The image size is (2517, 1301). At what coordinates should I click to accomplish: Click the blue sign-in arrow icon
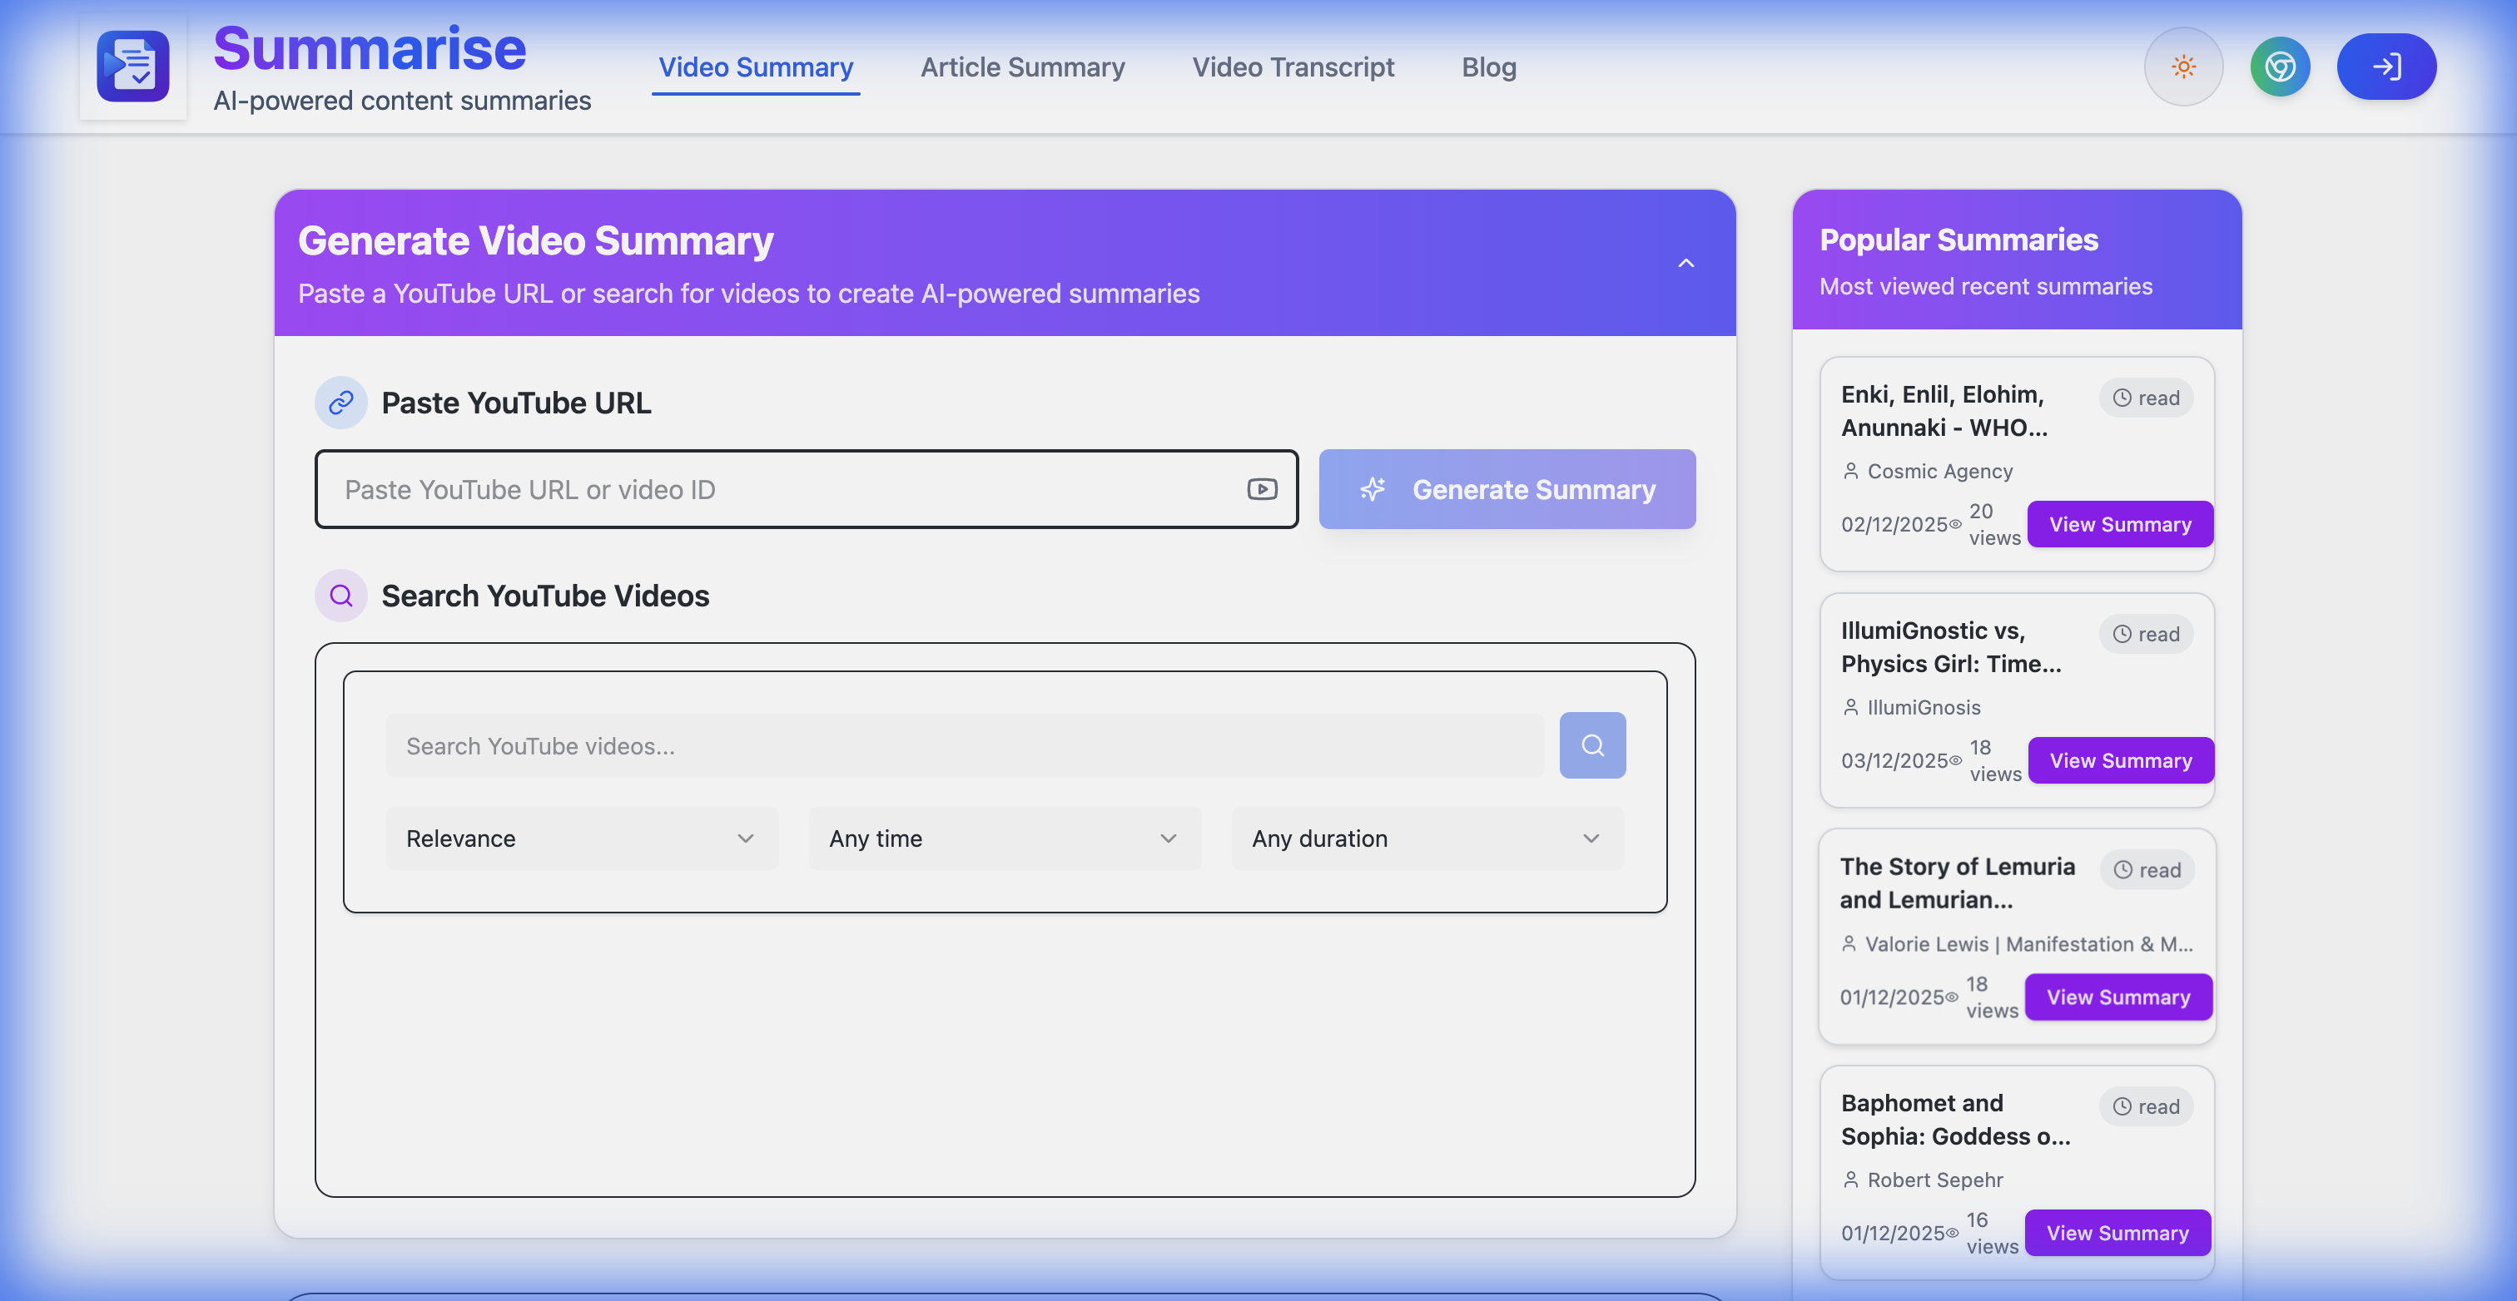[x=2386, y=67]
